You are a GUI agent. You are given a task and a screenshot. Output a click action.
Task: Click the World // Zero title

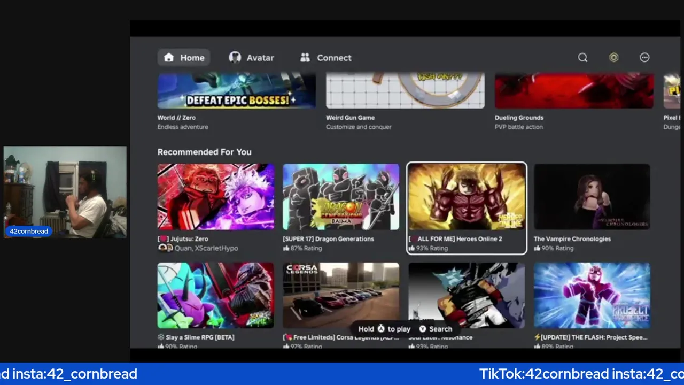[x=176, y=118]
